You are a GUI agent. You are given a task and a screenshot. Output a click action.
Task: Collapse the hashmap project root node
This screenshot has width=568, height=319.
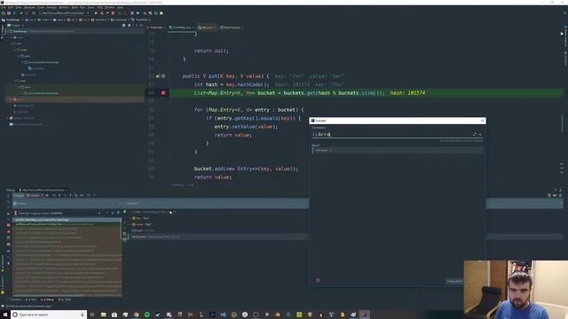(x=8, y=32)
